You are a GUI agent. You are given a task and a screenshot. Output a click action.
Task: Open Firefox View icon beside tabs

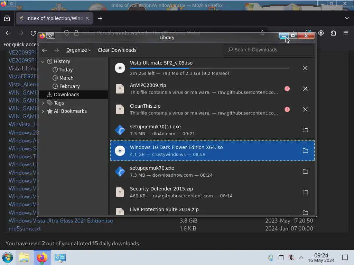(x=7, y=19)
